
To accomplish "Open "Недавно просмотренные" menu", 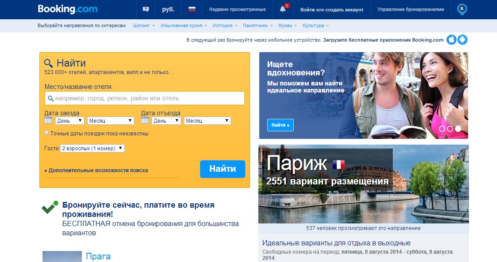I will 237,10.
